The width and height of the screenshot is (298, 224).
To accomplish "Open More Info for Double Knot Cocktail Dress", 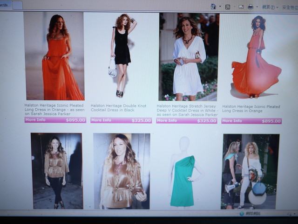I will click(x=101, y=120).
